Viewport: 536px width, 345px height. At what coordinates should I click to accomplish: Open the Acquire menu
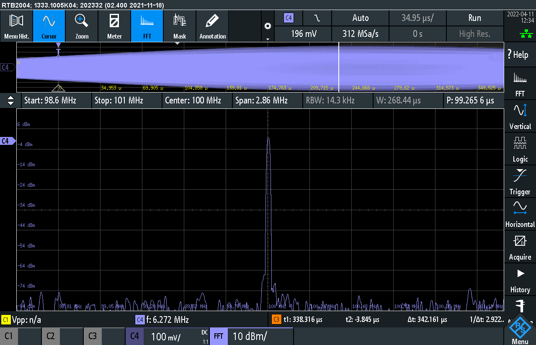520,248
